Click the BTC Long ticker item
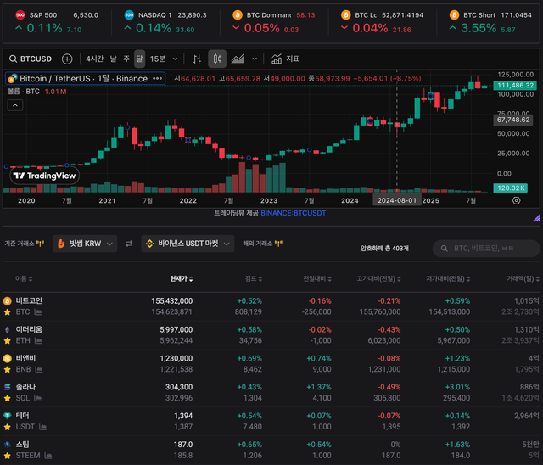 [x=383, y=23]
